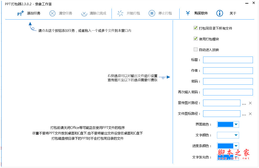
Task: Clear 宣传图片路径 with its X icon
Action: tap(250, 103)
